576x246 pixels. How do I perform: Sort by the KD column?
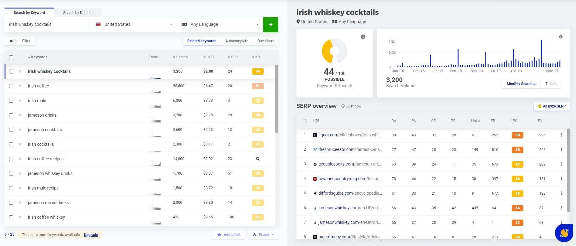tap(256, 57)
